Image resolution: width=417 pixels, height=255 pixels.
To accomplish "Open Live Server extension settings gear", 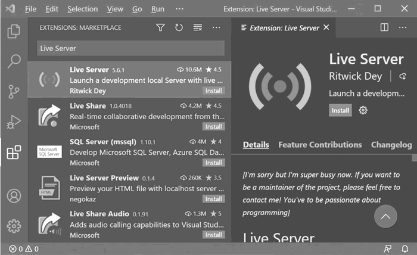I will coord(363,110).
